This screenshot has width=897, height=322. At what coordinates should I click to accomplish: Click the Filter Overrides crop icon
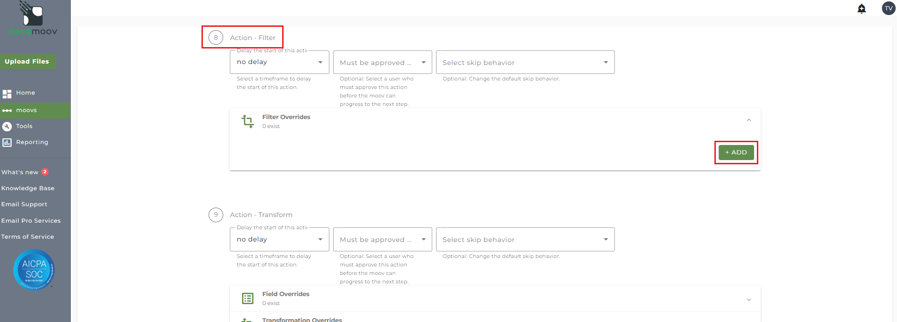[x=247, y=121]
